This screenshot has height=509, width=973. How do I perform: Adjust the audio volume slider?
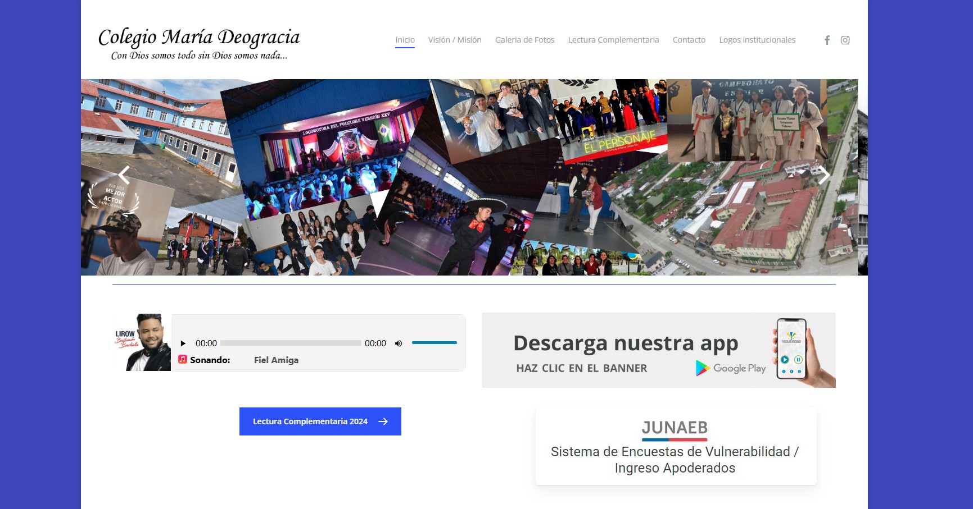click(x=435, y=342)
